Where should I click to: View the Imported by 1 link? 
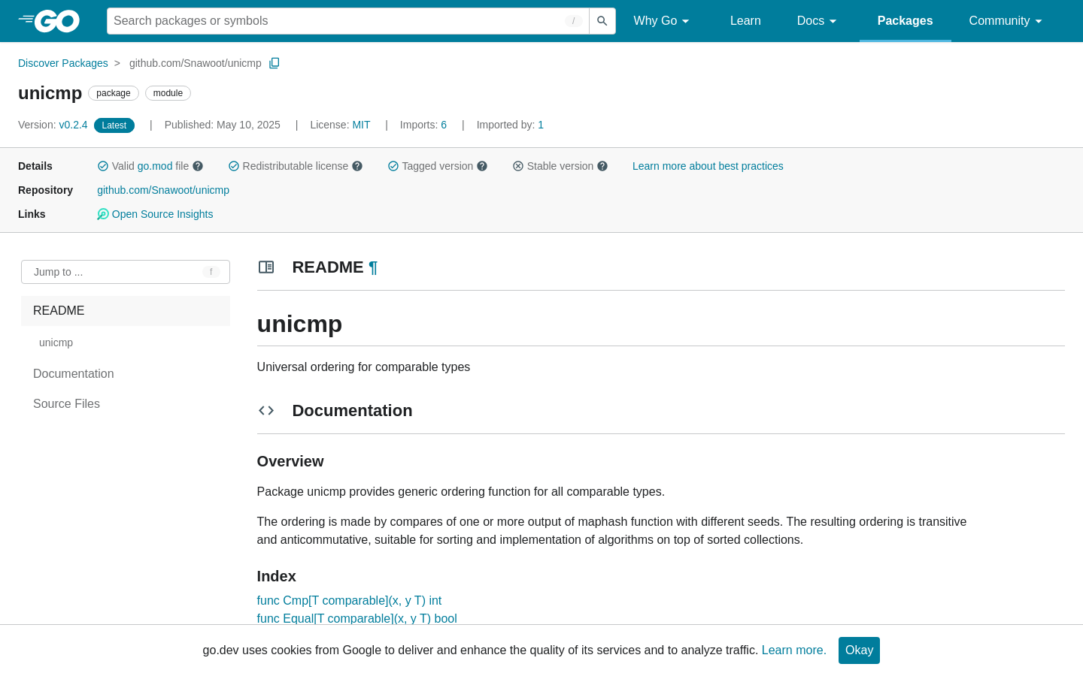coord(541,125)
